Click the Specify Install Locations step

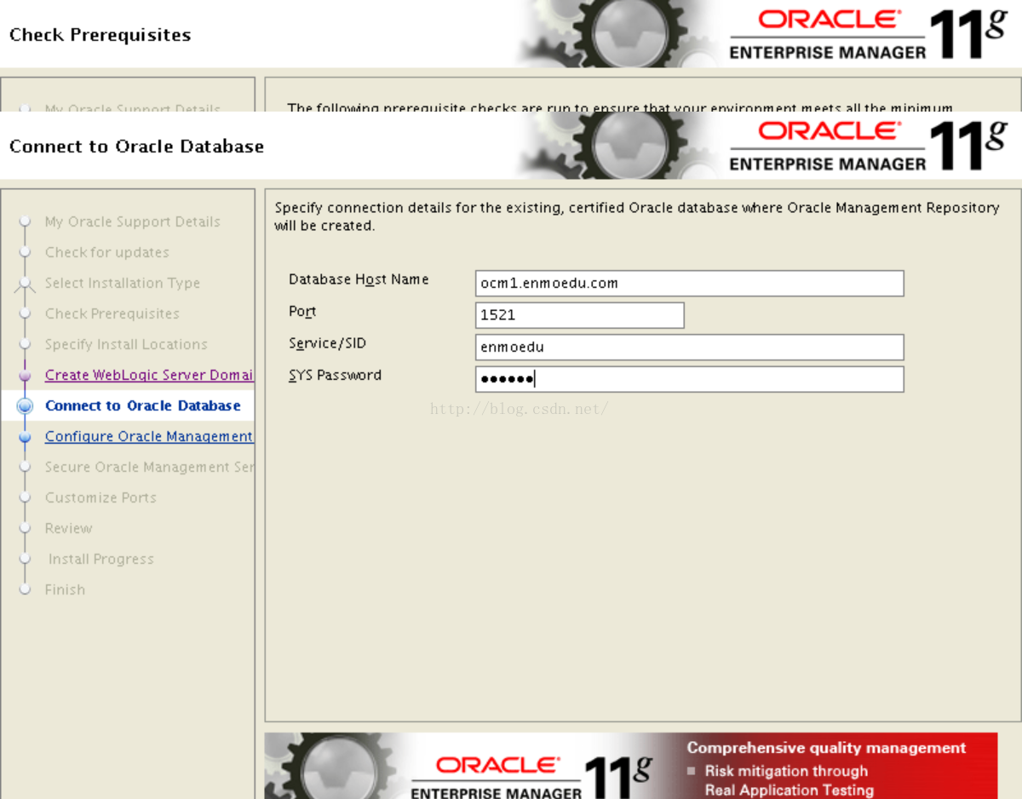point(126,344)
